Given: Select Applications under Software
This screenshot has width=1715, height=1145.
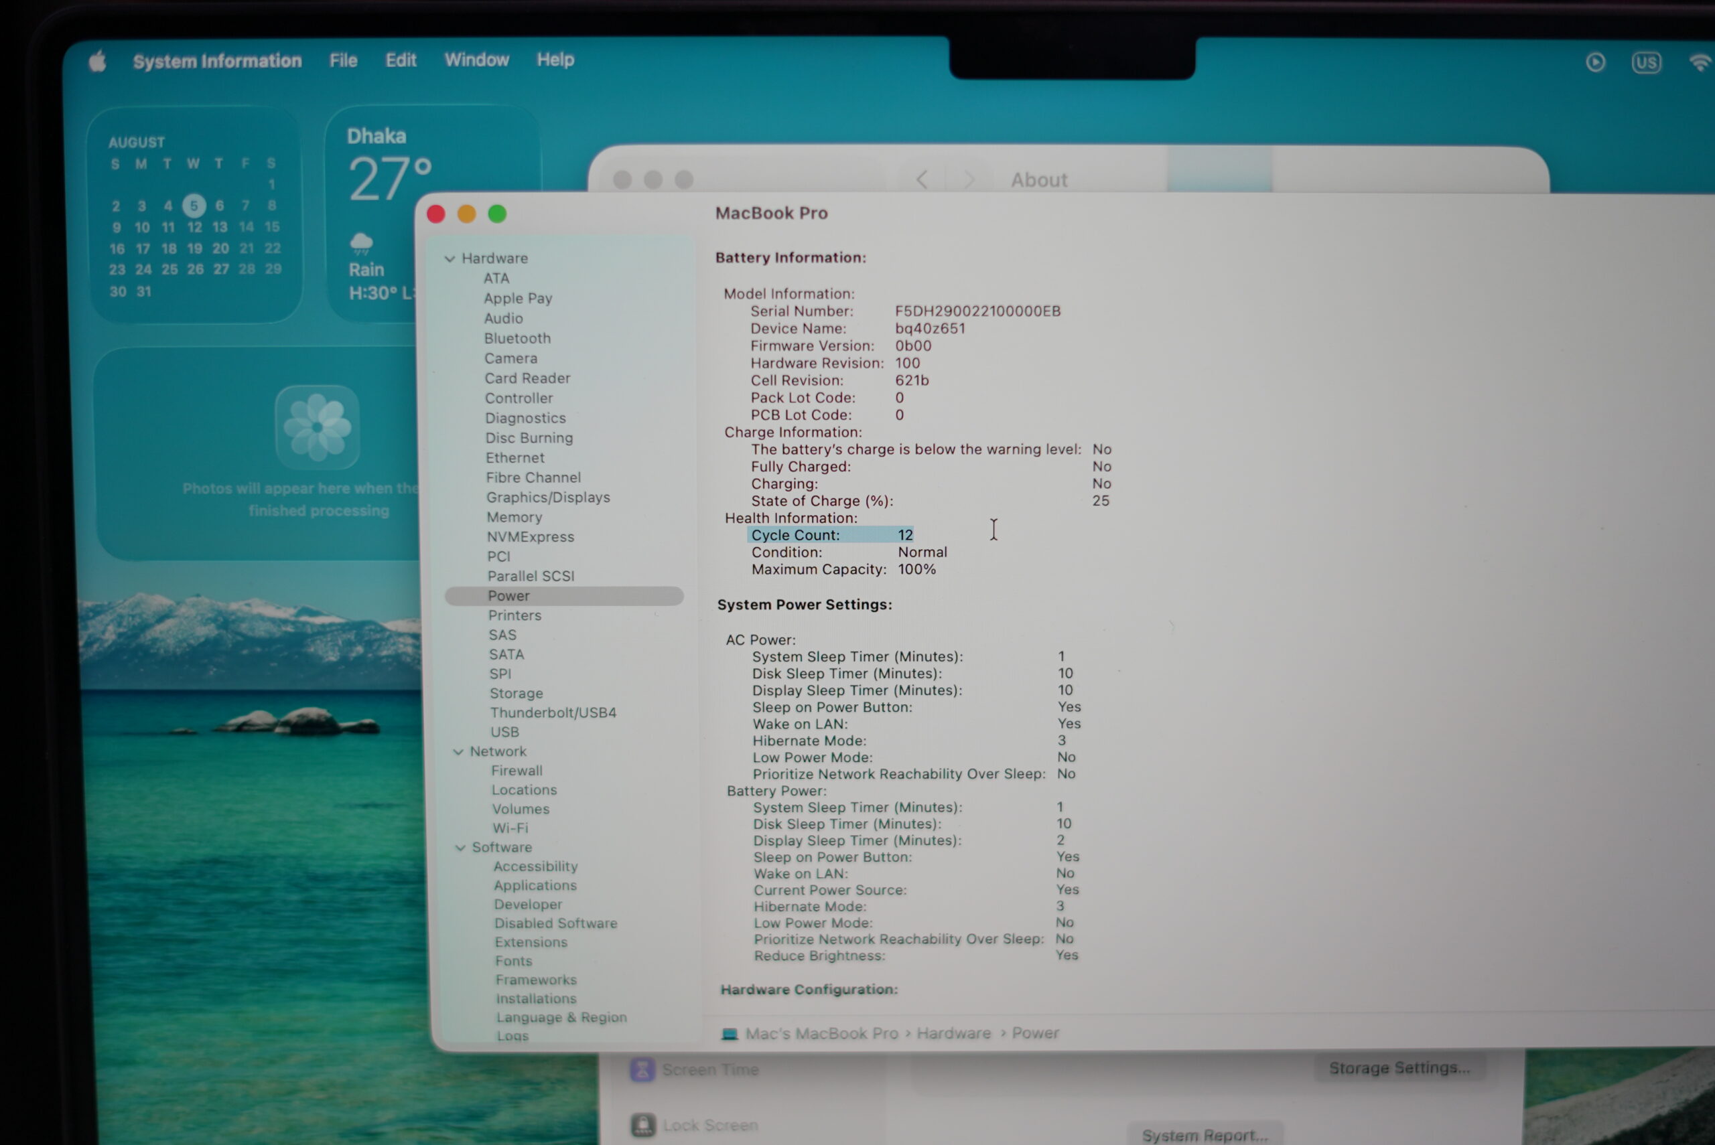Looking at the screenshot, I should coord(535,886).
